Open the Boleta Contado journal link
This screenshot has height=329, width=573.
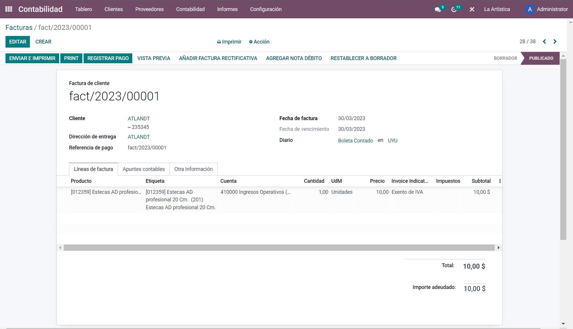click(x=355, y=141)
